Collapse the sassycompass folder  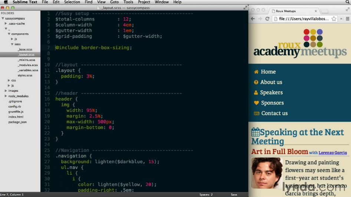coord(3,18)
